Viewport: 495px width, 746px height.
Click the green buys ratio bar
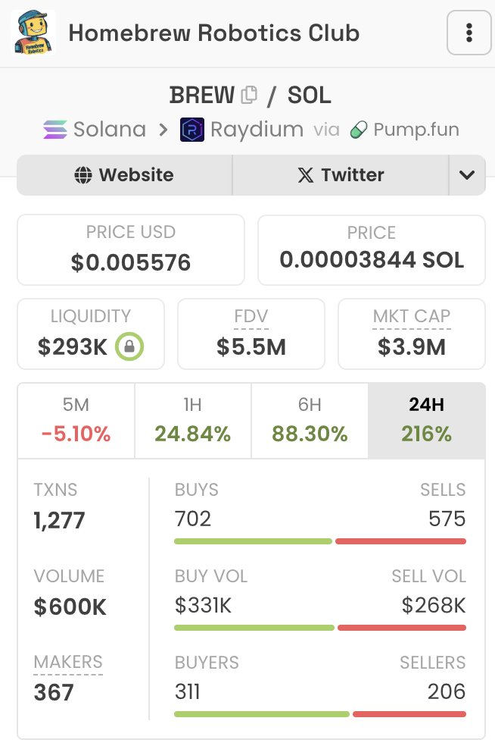click(x=253, y=541)
